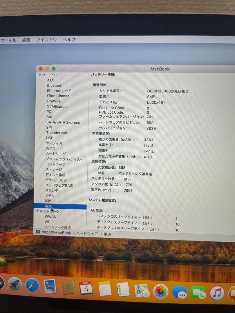Open Reminders list icon in Dock
Screen dimensions: 235x313
[123, 290]
